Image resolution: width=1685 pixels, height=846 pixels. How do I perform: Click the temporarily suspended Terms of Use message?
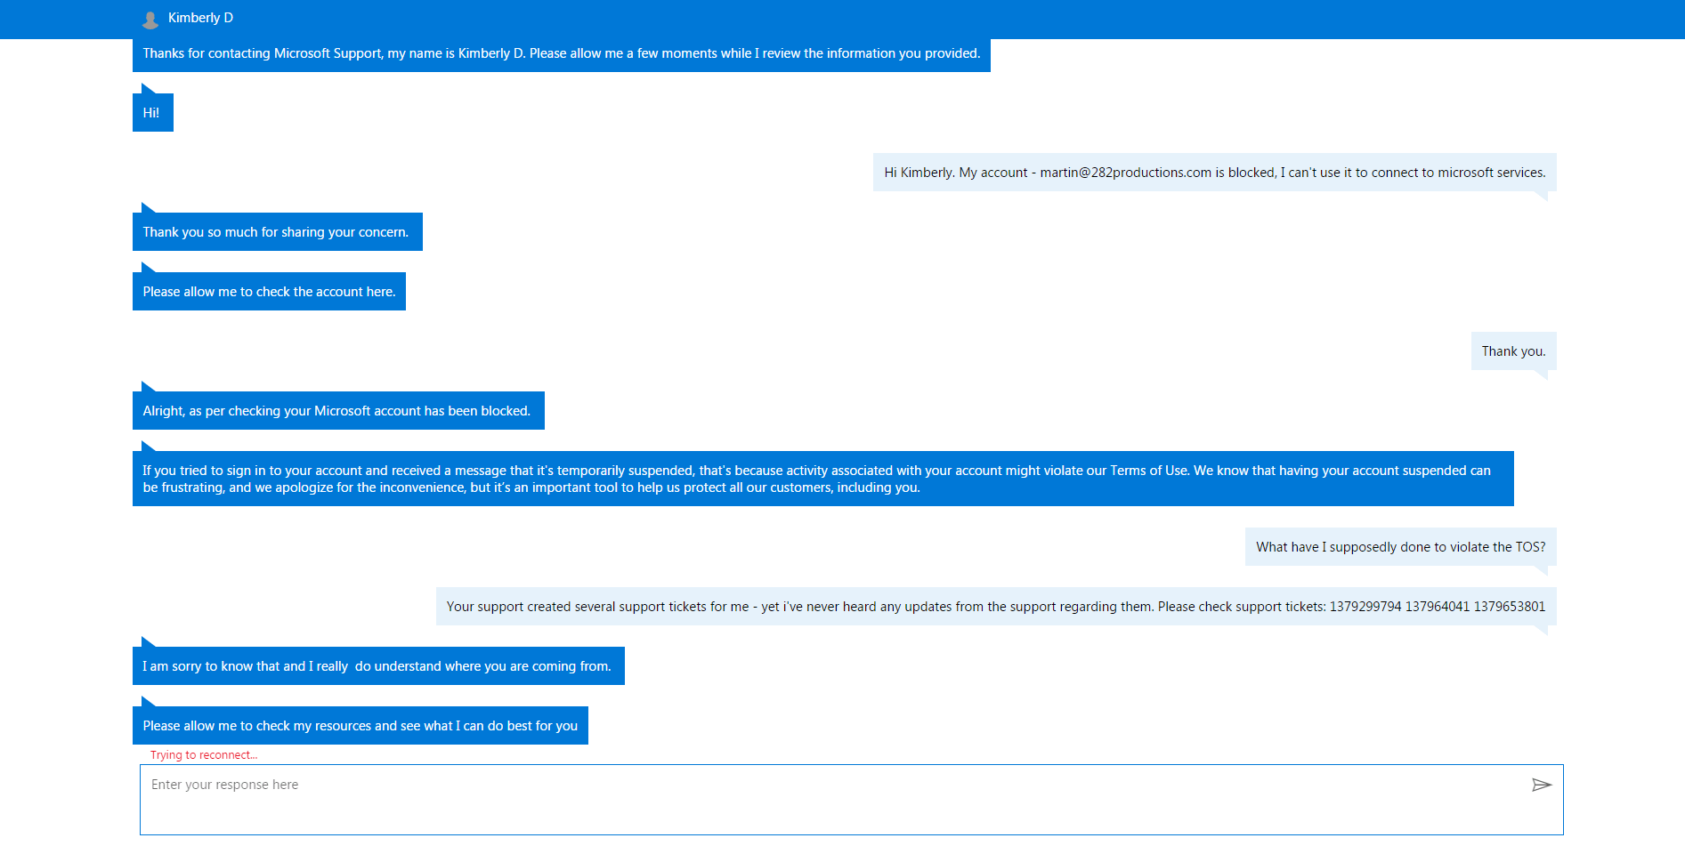pos(823,479)
